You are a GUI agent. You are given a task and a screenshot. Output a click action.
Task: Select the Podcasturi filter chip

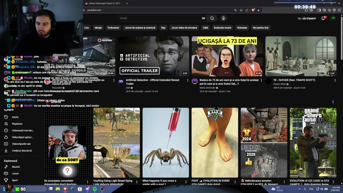(x=113, y=28)
